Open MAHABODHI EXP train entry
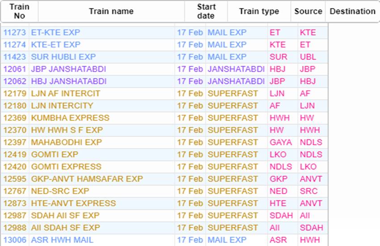380x246 pixels. (67, 142)
